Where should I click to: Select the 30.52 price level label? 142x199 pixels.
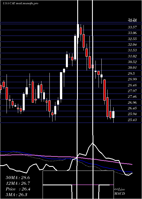pos(132,62)
